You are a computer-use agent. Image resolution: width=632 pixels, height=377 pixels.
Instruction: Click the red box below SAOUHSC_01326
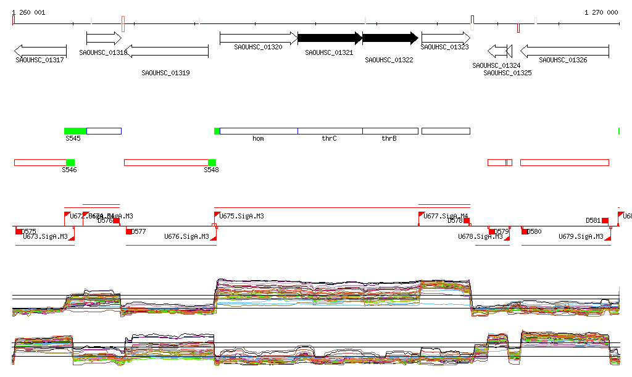pos(565,162)
